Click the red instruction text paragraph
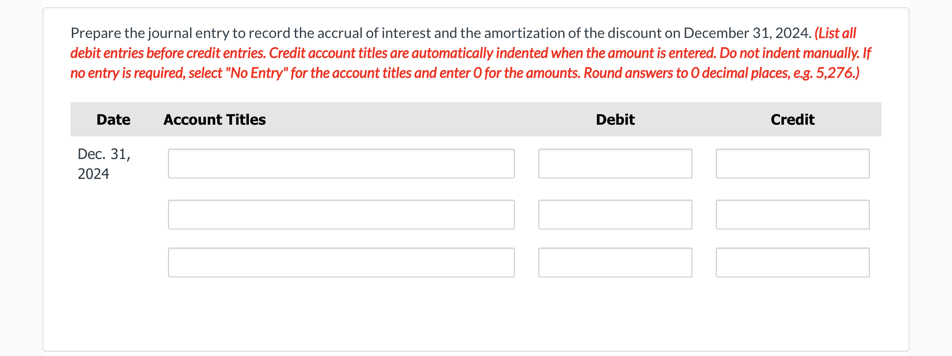 point(470,62)
